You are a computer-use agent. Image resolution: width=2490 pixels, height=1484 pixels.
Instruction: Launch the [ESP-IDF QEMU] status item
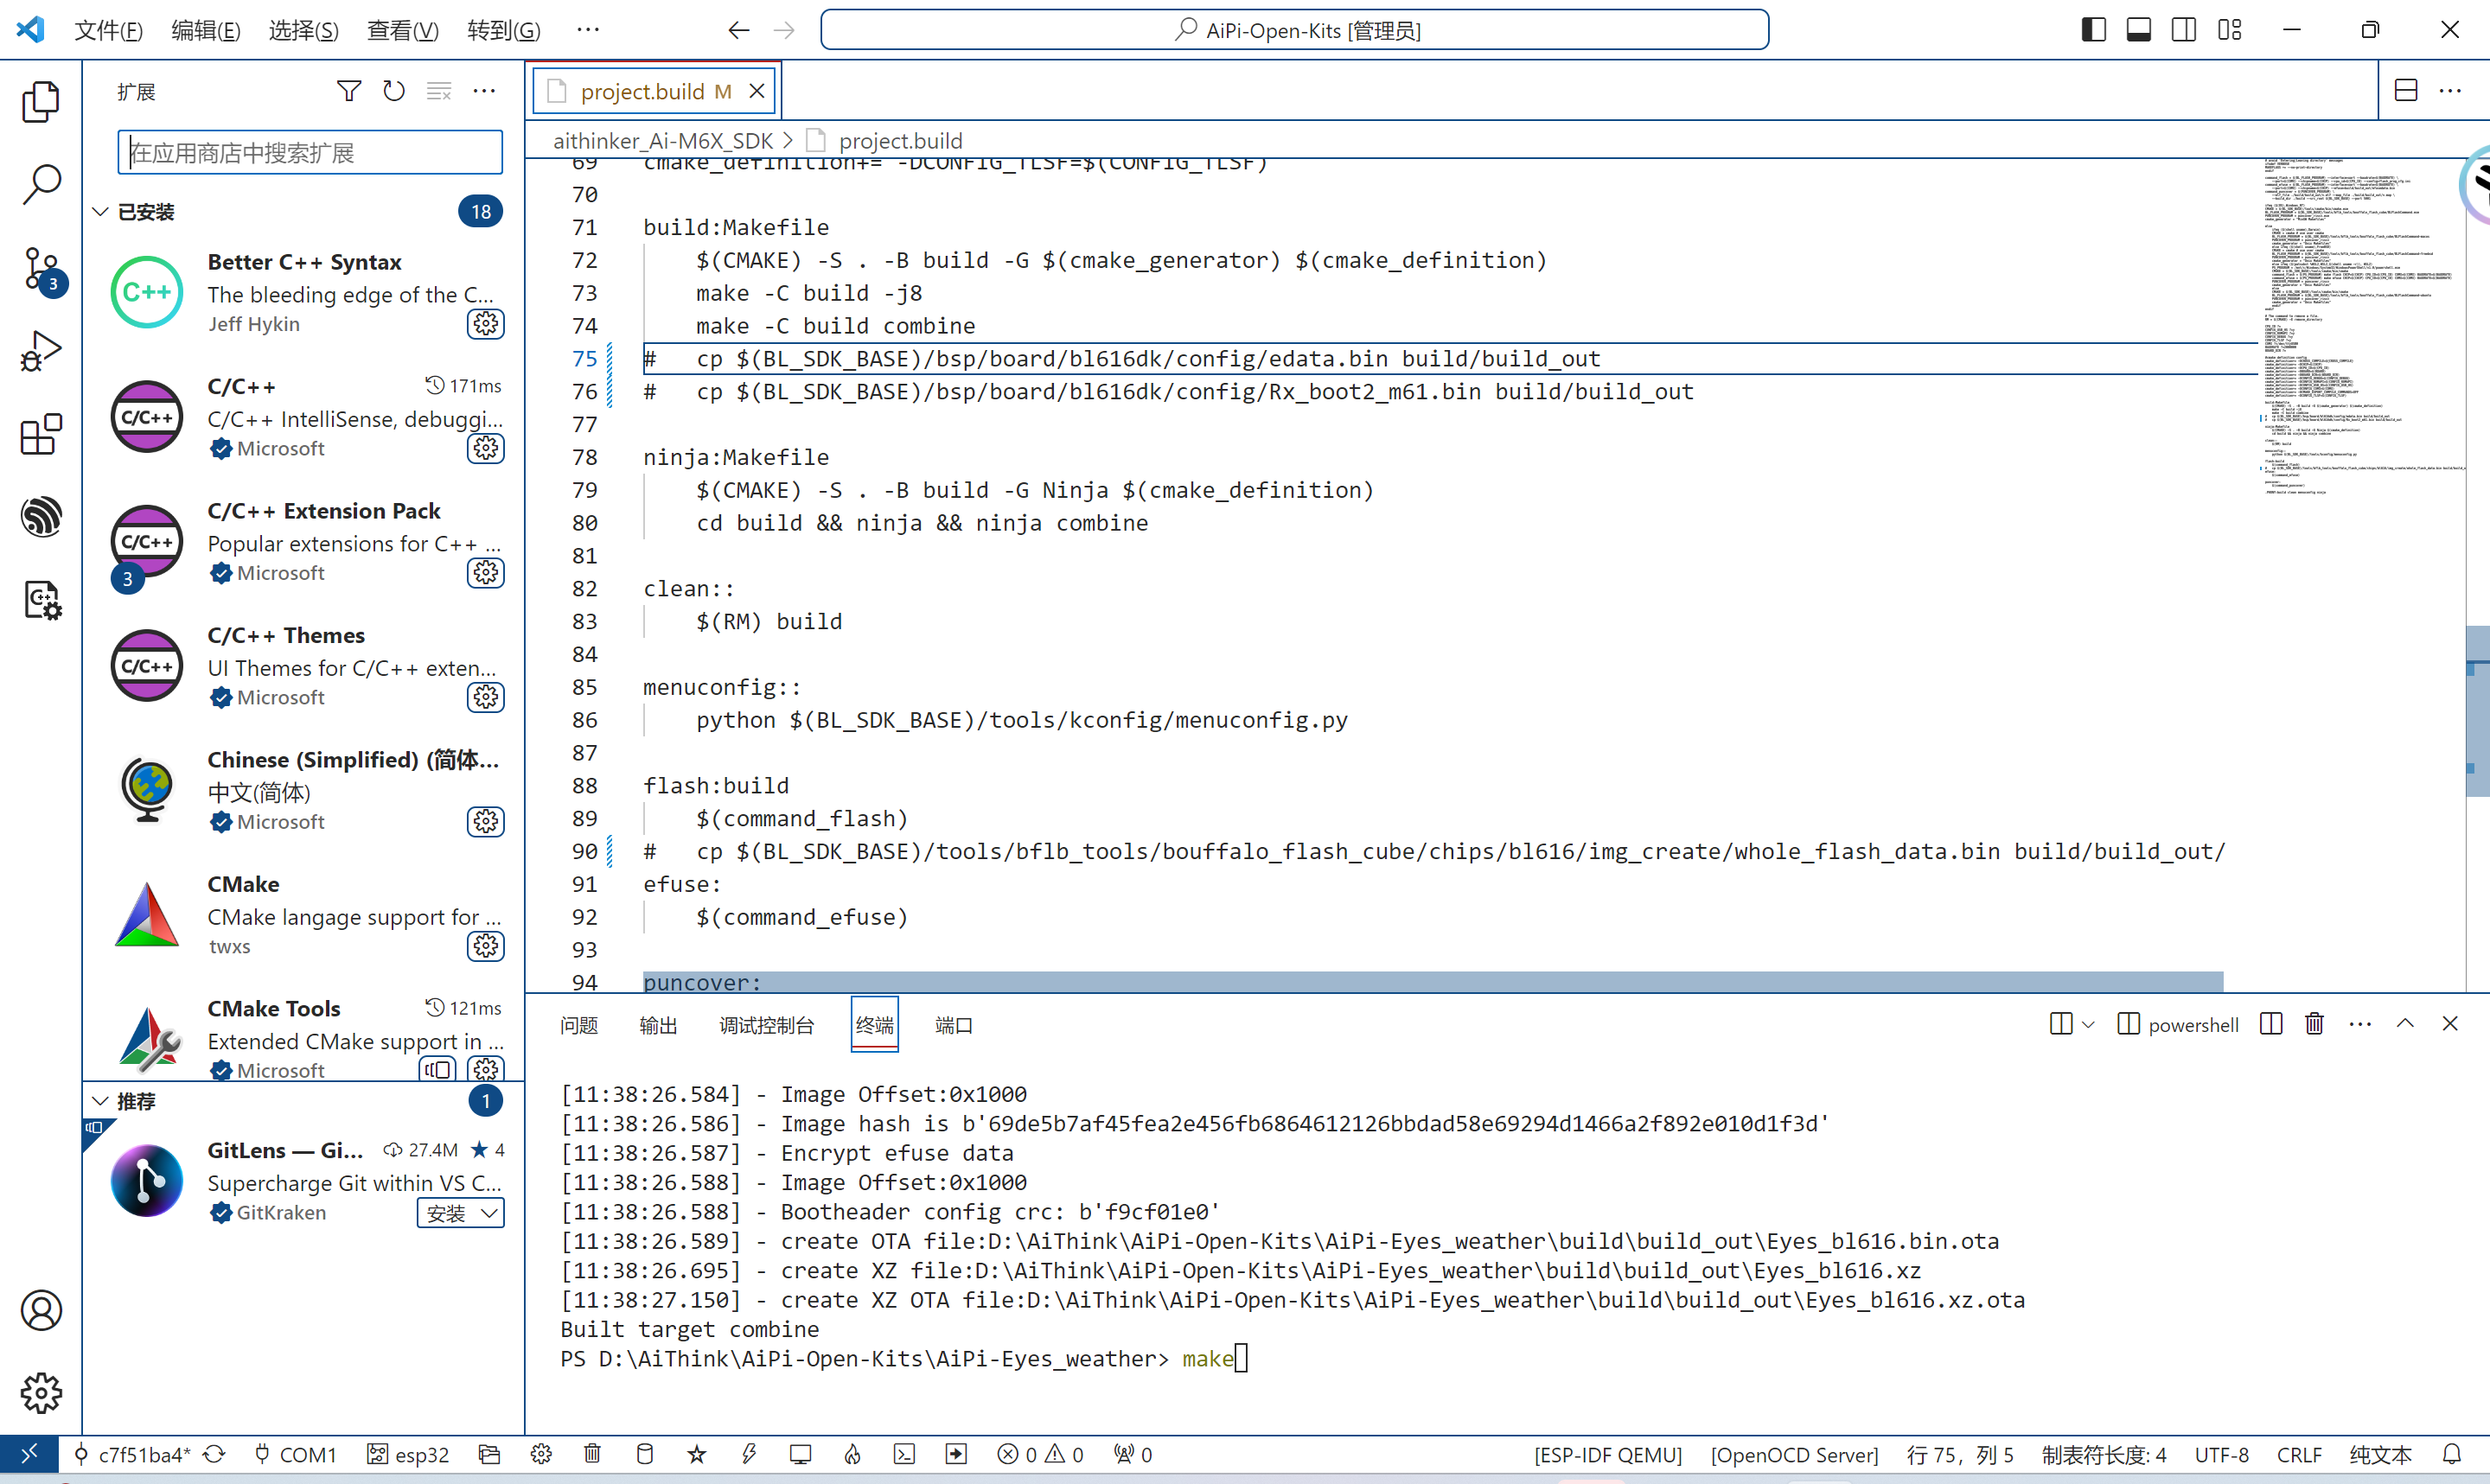pyautogui.click(x=1608, y=1454)
